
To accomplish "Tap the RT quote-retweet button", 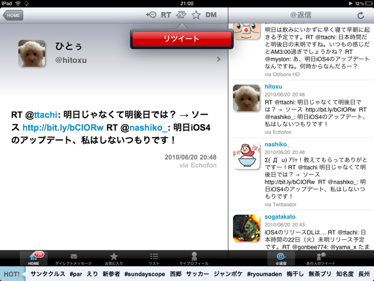I will click(166, 15).
